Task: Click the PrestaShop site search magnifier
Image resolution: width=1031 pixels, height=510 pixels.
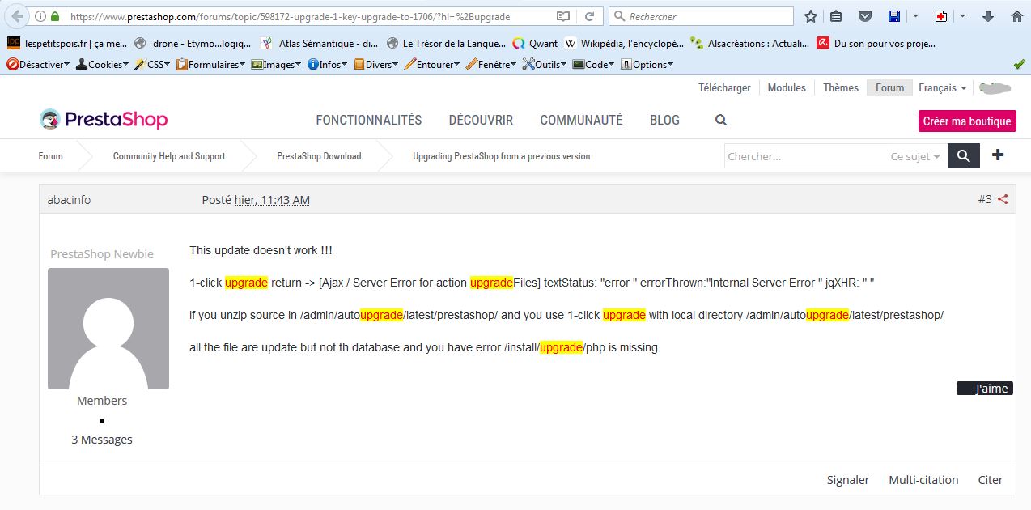Action: (721, 121)
